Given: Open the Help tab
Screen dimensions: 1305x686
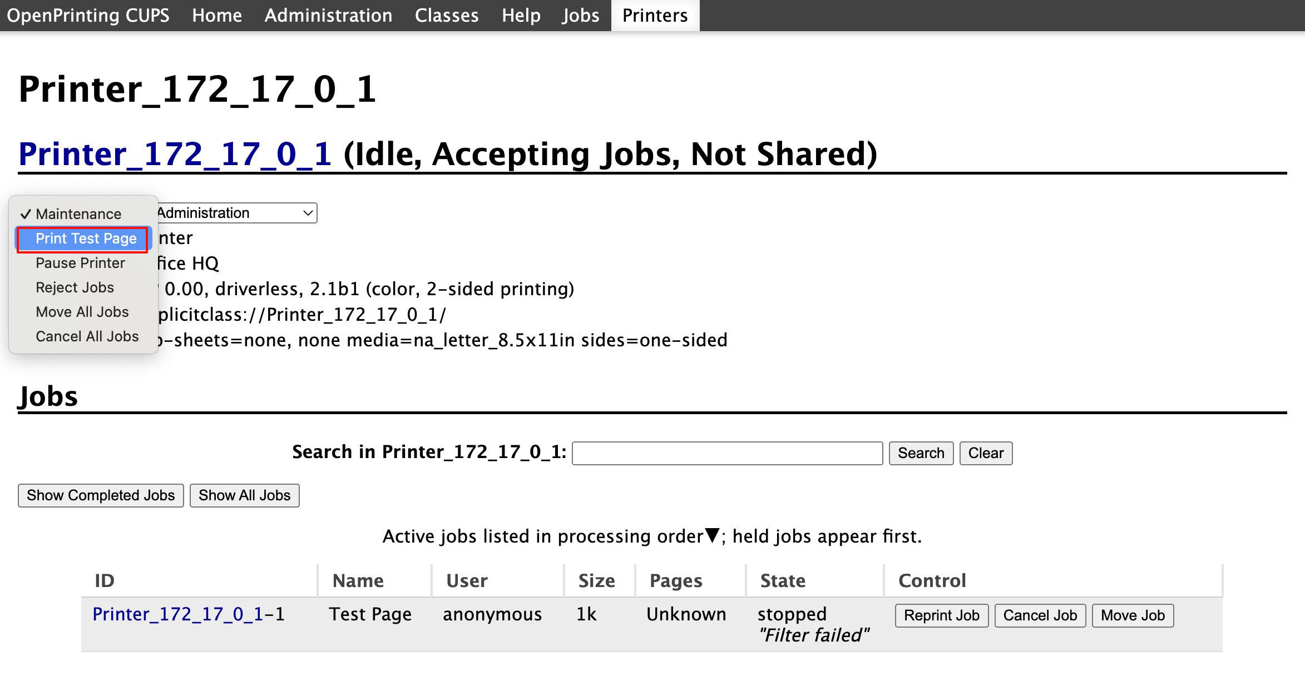Looking at the screenshot, I should [521, 16].
